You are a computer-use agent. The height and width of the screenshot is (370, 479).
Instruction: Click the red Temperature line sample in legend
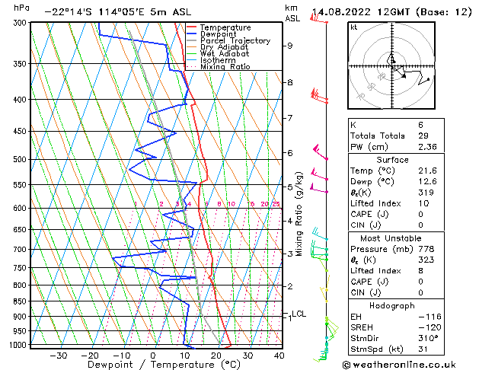pos(192,27)
